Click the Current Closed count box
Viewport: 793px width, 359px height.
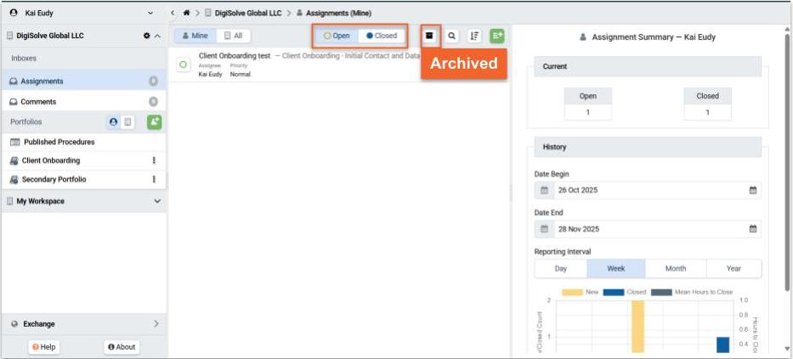pos(707,104)
